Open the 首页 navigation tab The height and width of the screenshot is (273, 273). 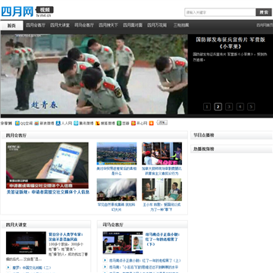pos(11,25)
